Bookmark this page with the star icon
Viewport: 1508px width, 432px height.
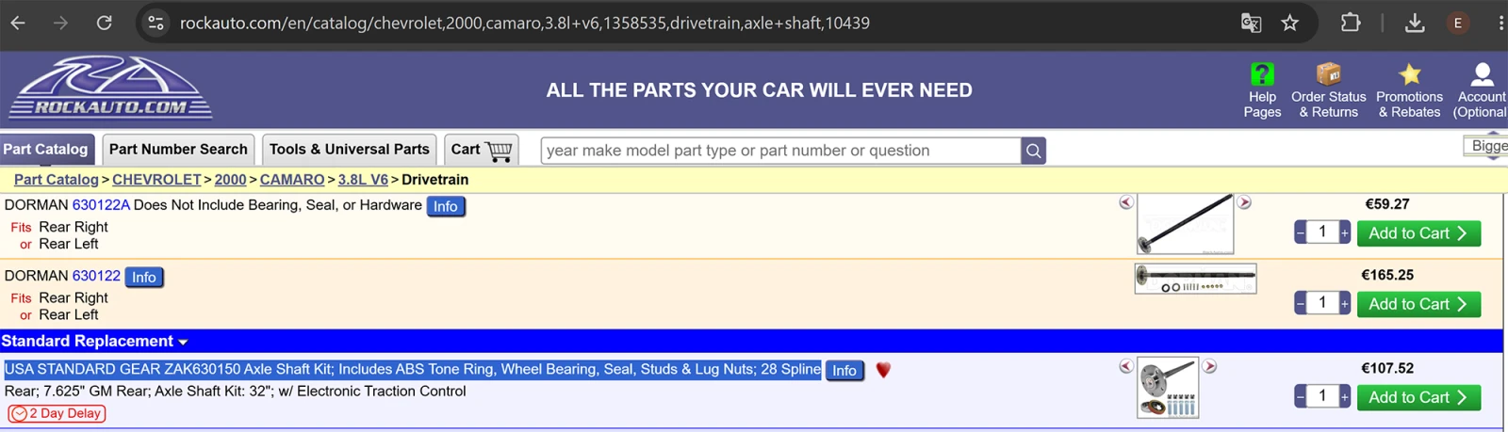point(1289,23)
